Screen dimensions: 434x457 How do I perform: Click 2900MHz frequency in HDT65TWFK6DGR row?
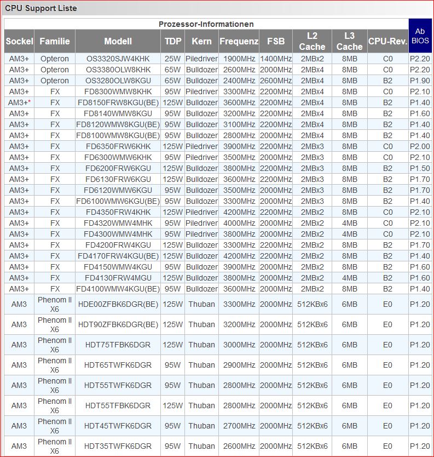(239, 365)
